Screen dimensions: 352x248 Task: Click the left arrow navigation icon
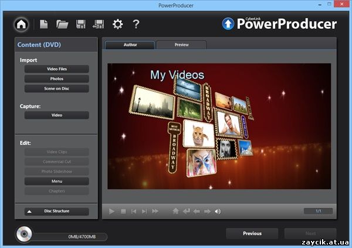click(197, 212)
